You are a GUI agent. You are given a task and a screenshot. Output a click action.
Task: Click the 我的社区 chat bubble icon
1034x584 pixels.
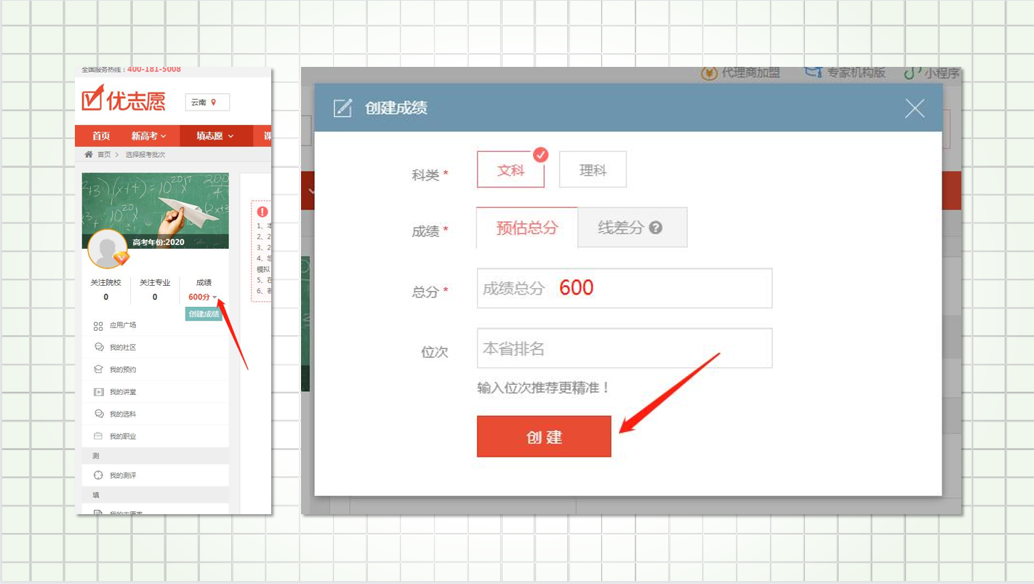[99, 348]
